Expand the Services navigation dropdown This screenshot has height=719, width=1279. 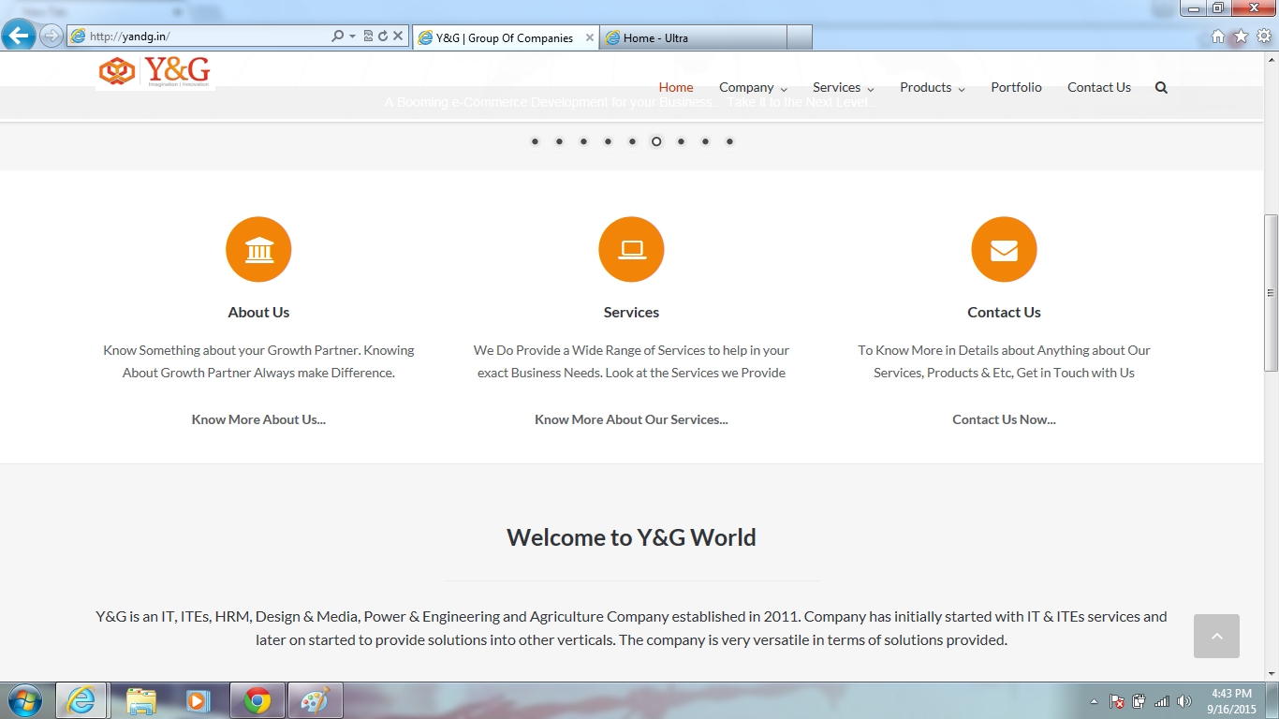843,88
